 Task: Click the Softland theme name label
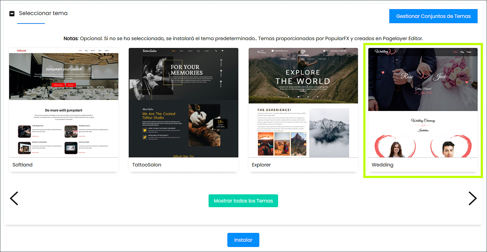[23, 165]
